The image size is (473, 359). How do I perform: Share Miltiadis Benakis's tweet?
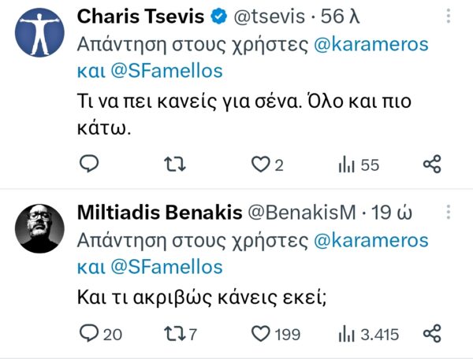click(x=431, y=334)
